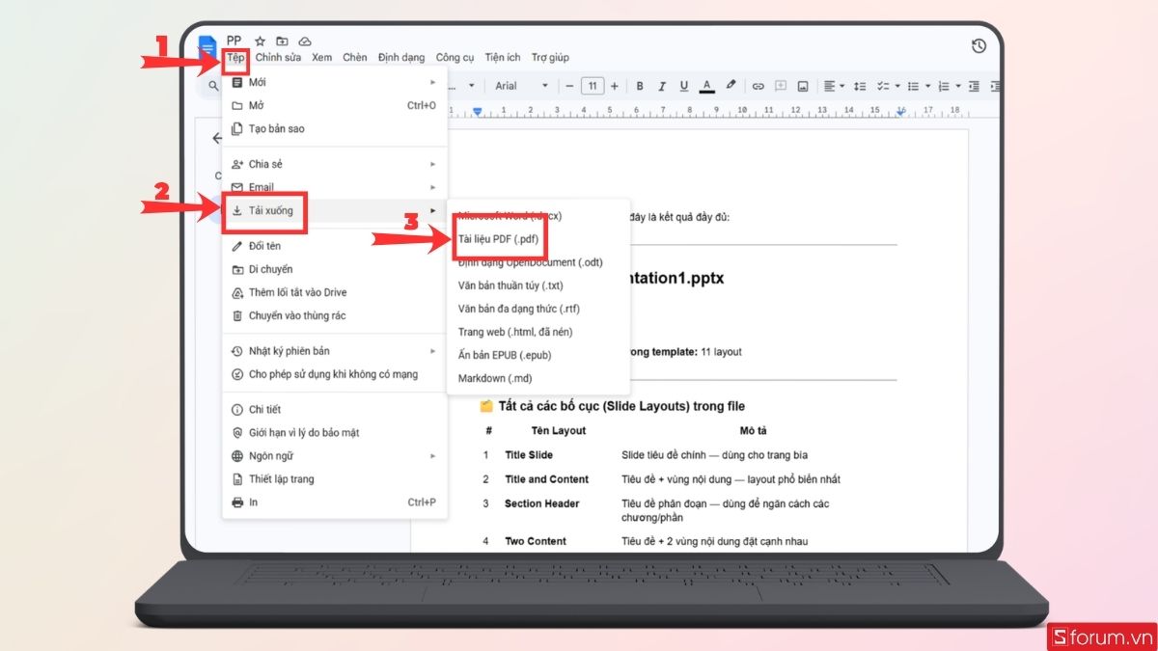Click the insert image icon
The height and width of the screenshot is (651, 1158).
click(803, 85)
